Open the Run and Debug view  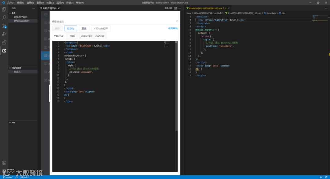click(x=4, y=34)
